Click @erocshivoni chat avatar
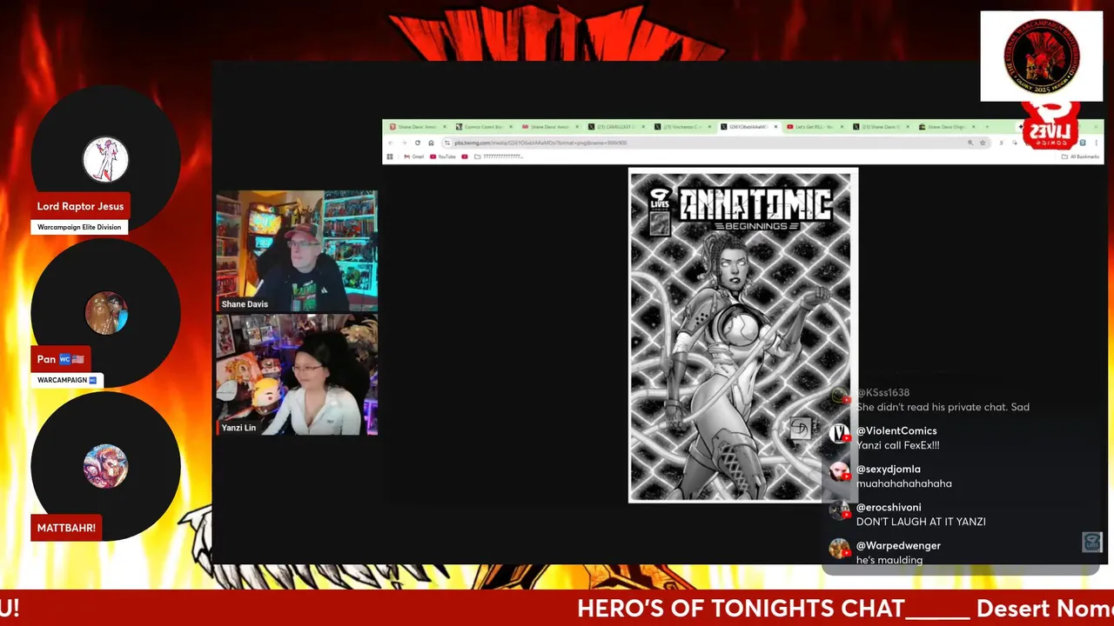 tap(839, 509)
